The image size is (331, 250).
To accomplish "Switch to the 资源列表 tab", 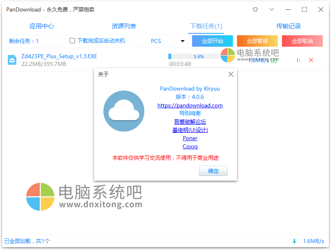I will [124, 26].
